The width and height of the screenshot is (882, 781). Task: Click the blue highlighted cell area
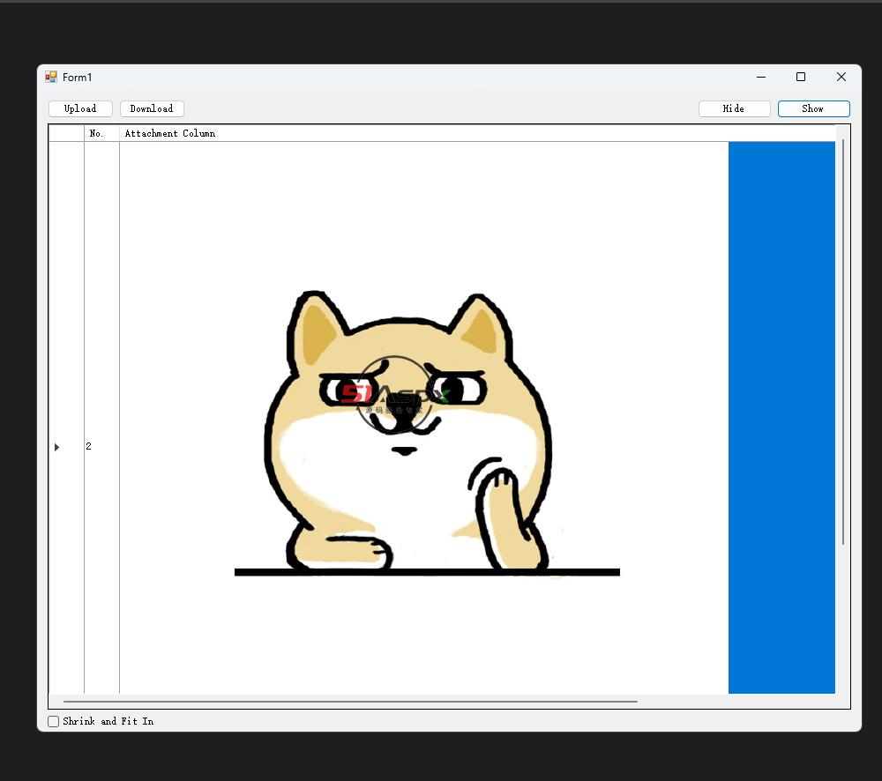[781, 418]
